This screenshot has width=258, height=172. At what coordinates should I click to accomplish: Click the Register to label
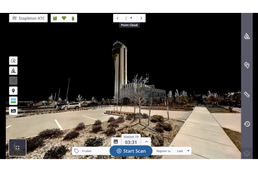tap(163, 151)
